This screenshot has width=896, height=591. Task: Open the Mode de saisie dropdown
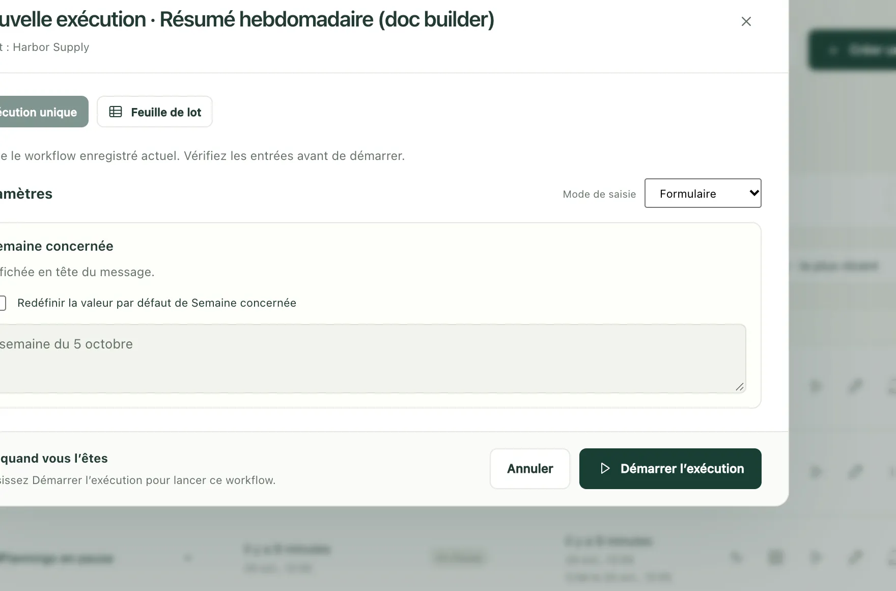tap(703, 193)
